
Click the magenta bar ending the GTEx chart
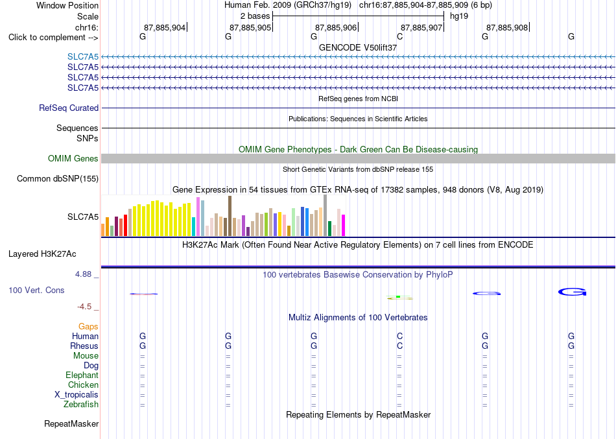(344, 225)
